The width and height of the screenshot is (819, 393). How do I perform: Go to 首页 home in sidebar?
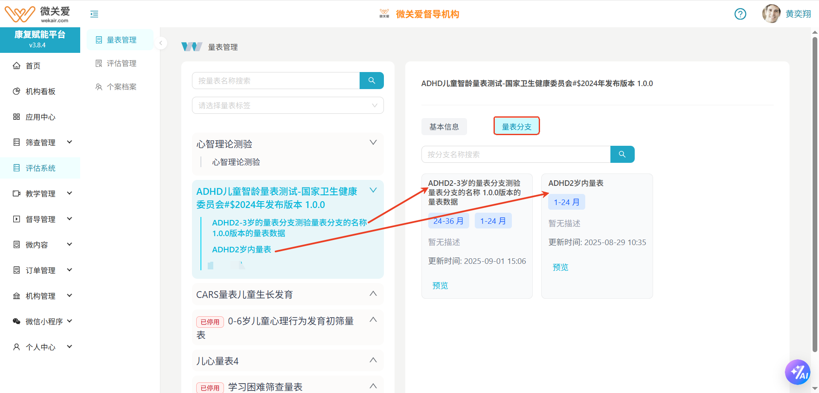(x=33, y=66)
